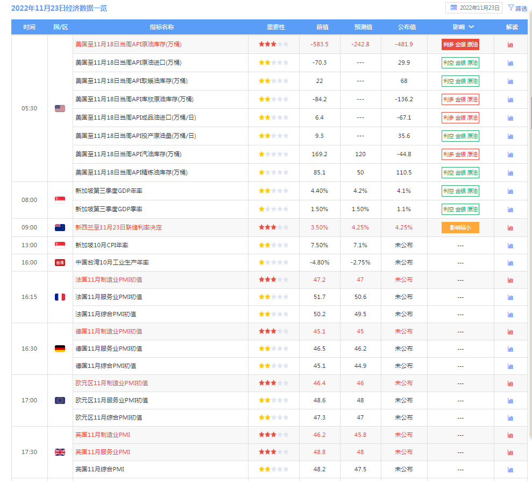Click the 筛选 filter funnel icon
532x481 pixels.
(x=511, y=8)
